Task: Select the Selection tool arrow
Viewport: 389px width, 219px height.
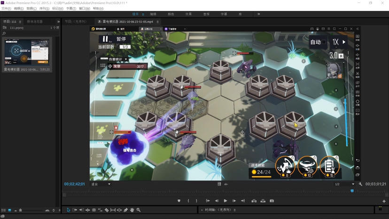Action: [69, 210]
